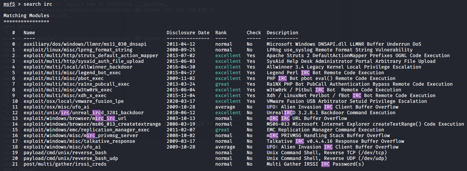This screenshot has height=171, width=467.
Task: Click the 'great' rank of ra1nx_pubcall_exec
Action: 222,84
